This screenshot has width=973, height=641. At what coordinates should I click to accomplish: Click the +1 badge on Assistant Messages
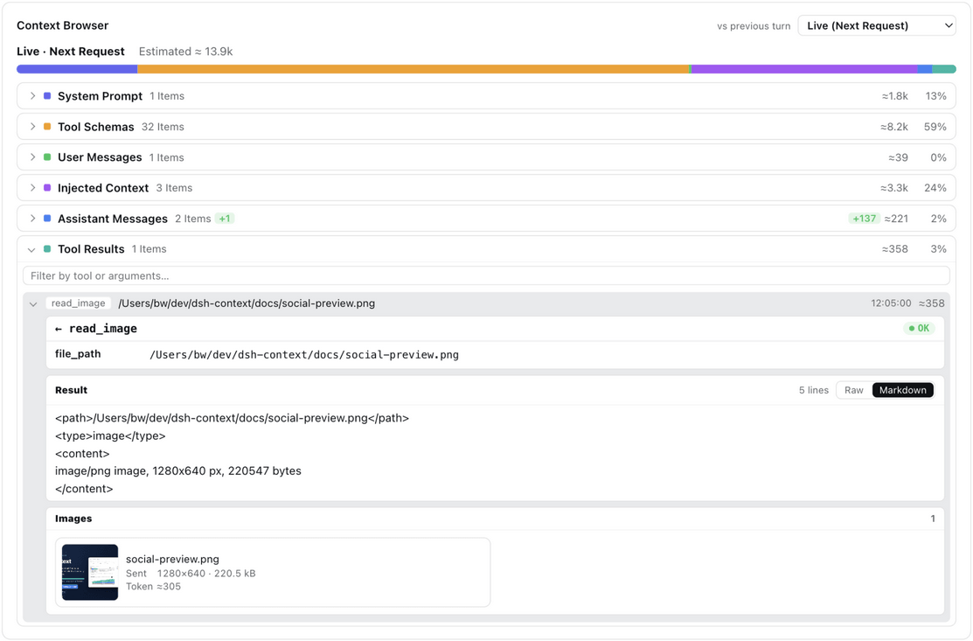[x=225, y=219]
